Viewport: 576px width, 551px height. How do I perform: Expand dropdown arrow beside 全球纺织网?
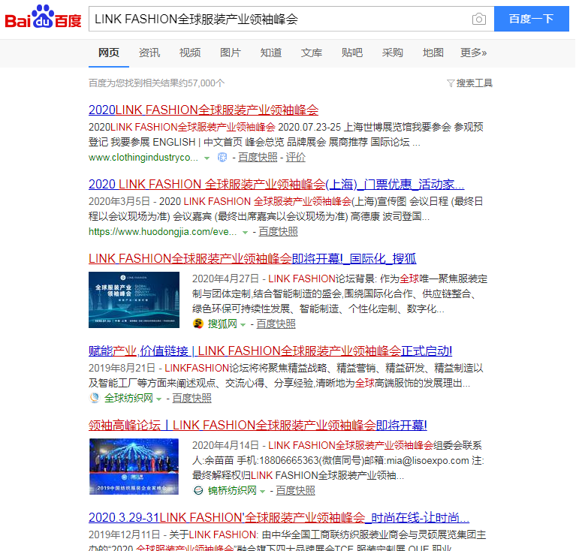tap(158, 399)
